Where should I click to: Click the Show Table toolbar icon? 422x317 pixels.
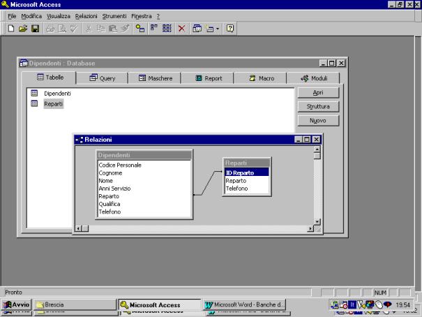tap(140, 29)
